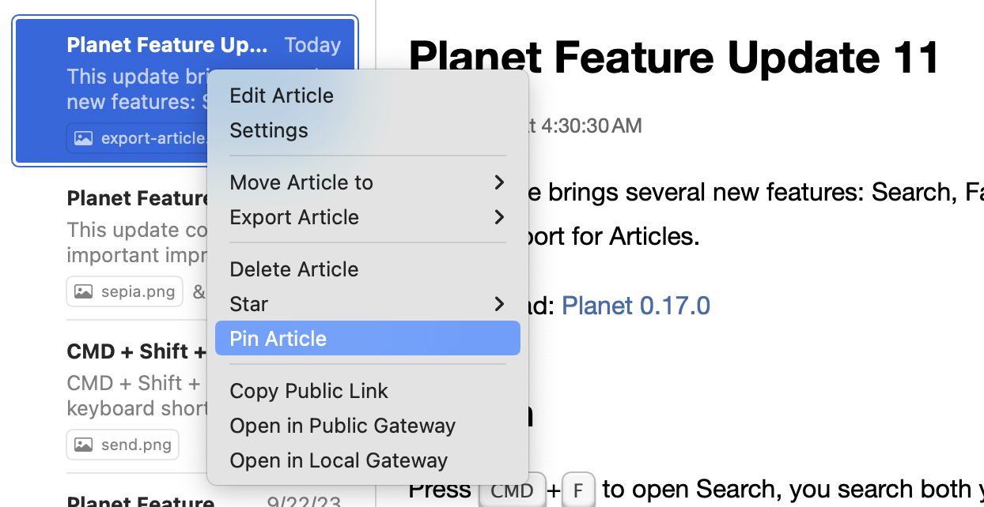Choose Open in Local Gateway
The image size is (984, 507).
click(339, 460)
